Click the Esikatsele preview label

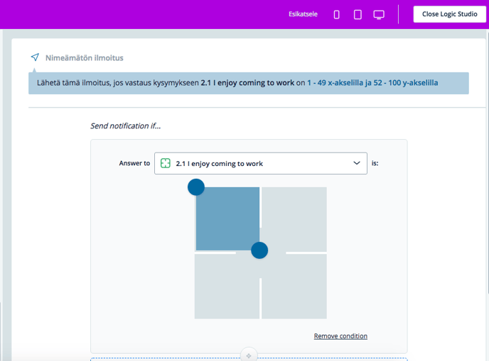[303, 14]
